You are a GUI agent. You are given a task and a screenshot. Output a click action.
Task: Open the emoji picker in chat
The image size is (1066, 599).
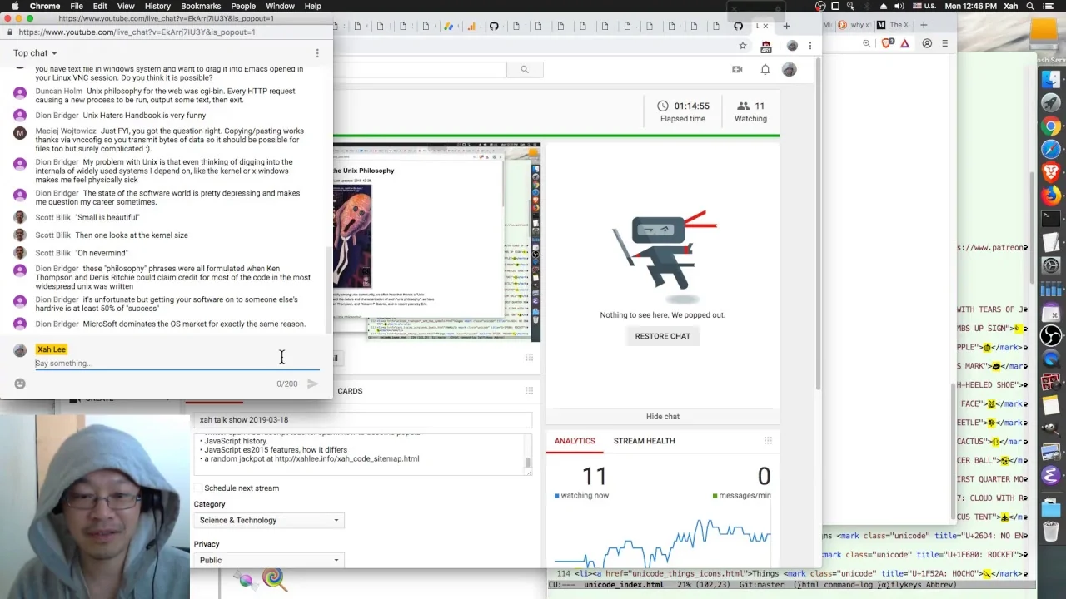[x=20, y=384]
